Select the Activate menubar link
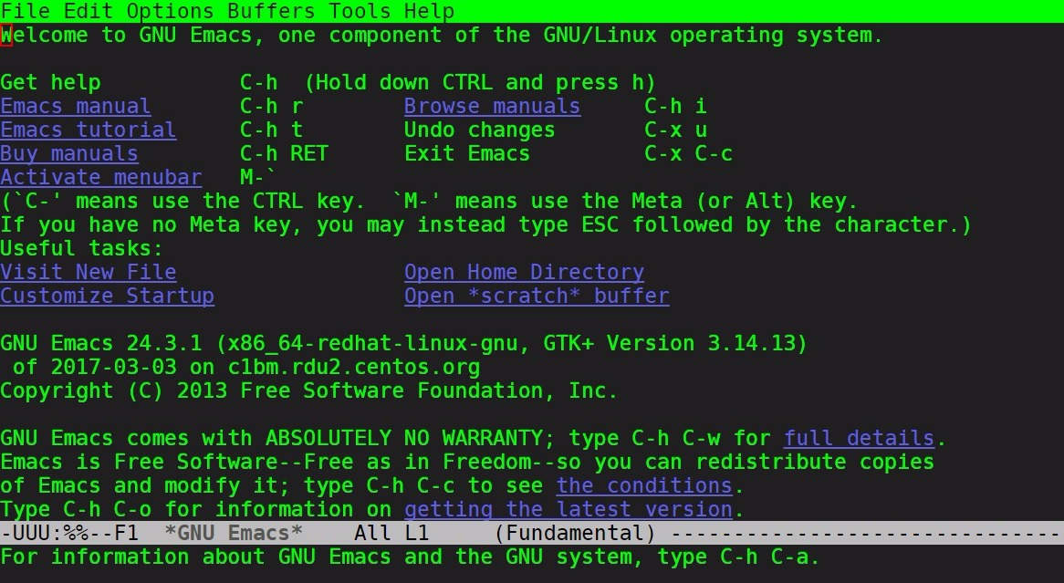1064x583 pixels. click(101, 178)
